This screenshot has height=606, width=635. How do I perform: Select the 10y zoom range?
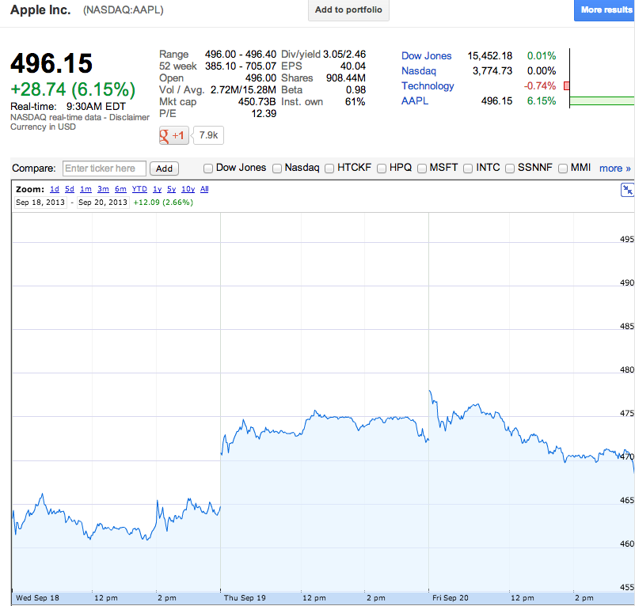(188, 189)
